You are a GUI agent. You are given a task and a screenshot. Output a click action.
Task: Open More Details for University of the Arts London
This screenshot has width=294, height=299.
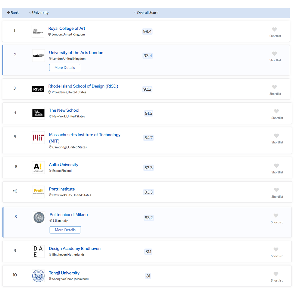coord(65,68)
